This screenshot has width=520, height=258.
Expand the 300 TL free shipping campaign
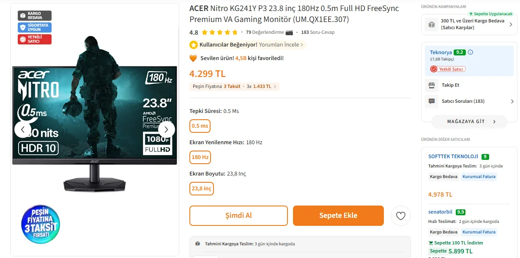(x=510, y=25)
